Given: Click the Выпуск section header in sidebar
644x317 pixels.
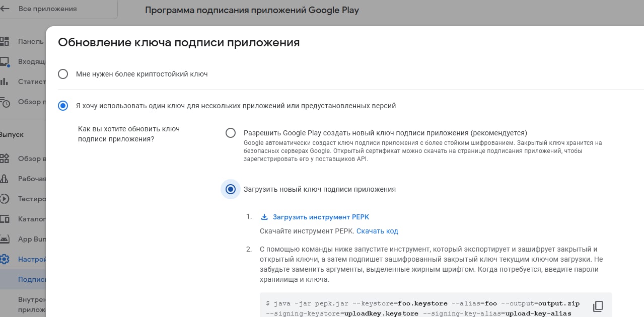Looking at the screenshot, I should click(x=12, y=135).
